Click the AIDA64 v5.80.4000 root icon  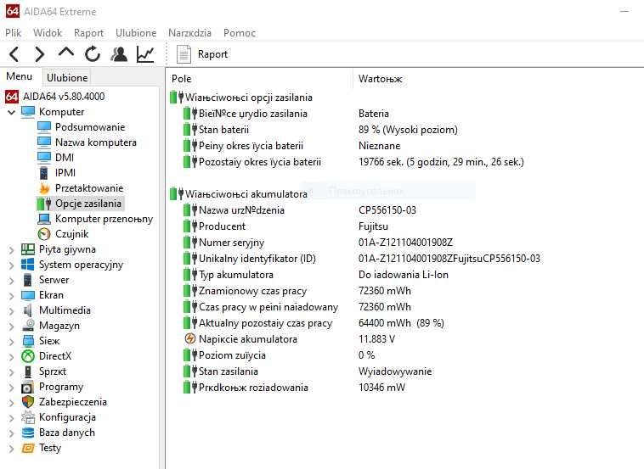tap(12, 97)
